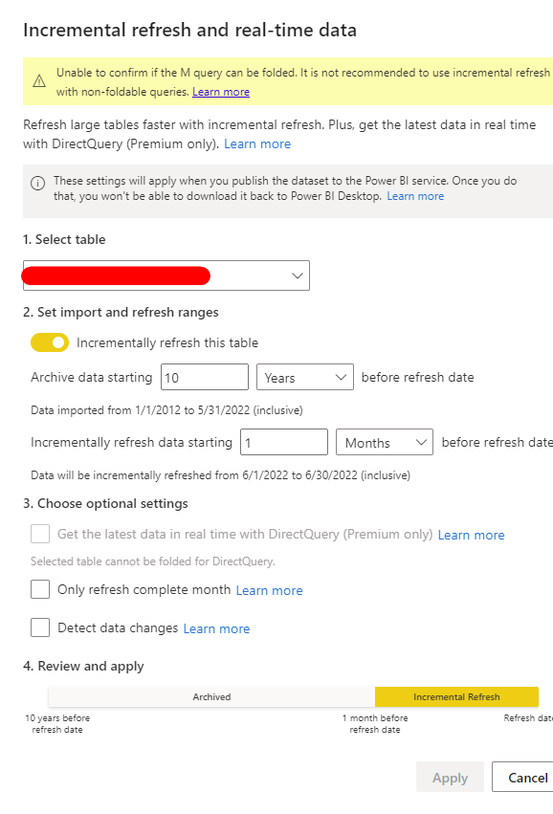The image size is (553, 814).
Task: Open Learn more link in publish settings notice
Action: pos(415,196)
